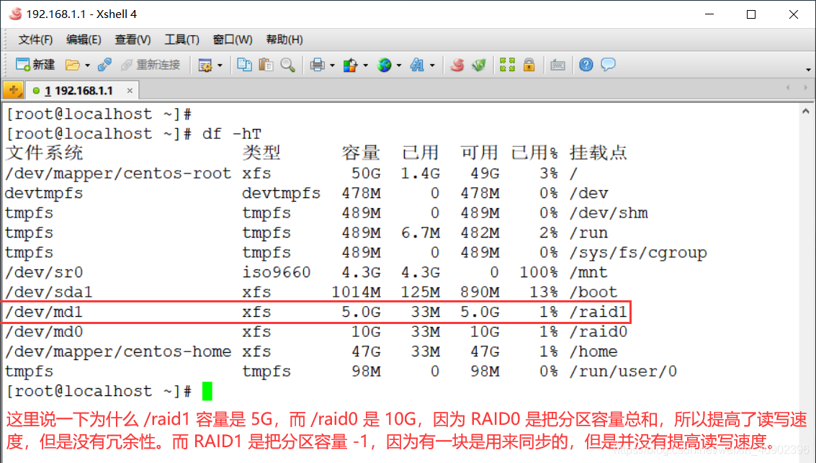
Task: Click the terminal scrollbar up arrow
Action: pos(806,111)
